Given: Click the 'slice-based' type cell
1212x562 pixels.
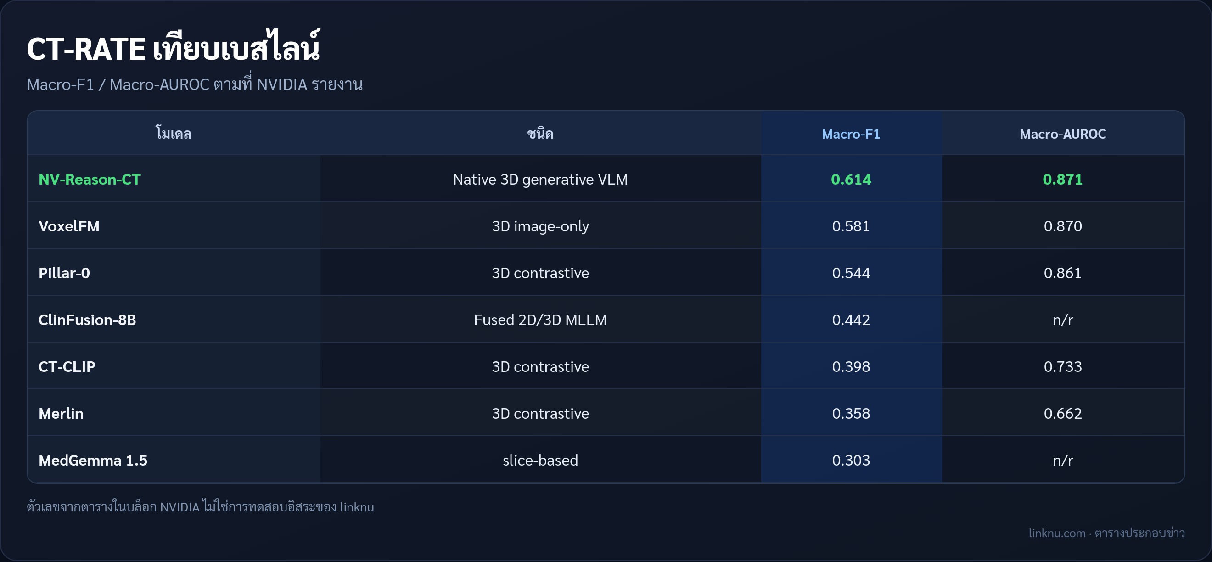Looking at the screenshot, I should point(540,460).
